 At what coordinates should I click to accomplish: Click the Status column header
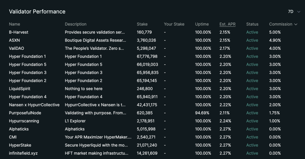(252, 24)
